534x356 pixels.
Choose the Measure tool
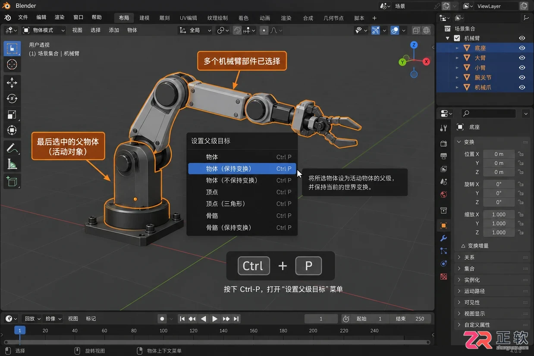(x=12, y=164)
